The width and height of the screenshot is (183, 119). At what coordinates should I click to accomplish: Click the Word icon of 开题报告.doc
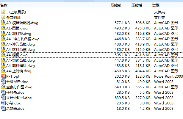point(3,82)
